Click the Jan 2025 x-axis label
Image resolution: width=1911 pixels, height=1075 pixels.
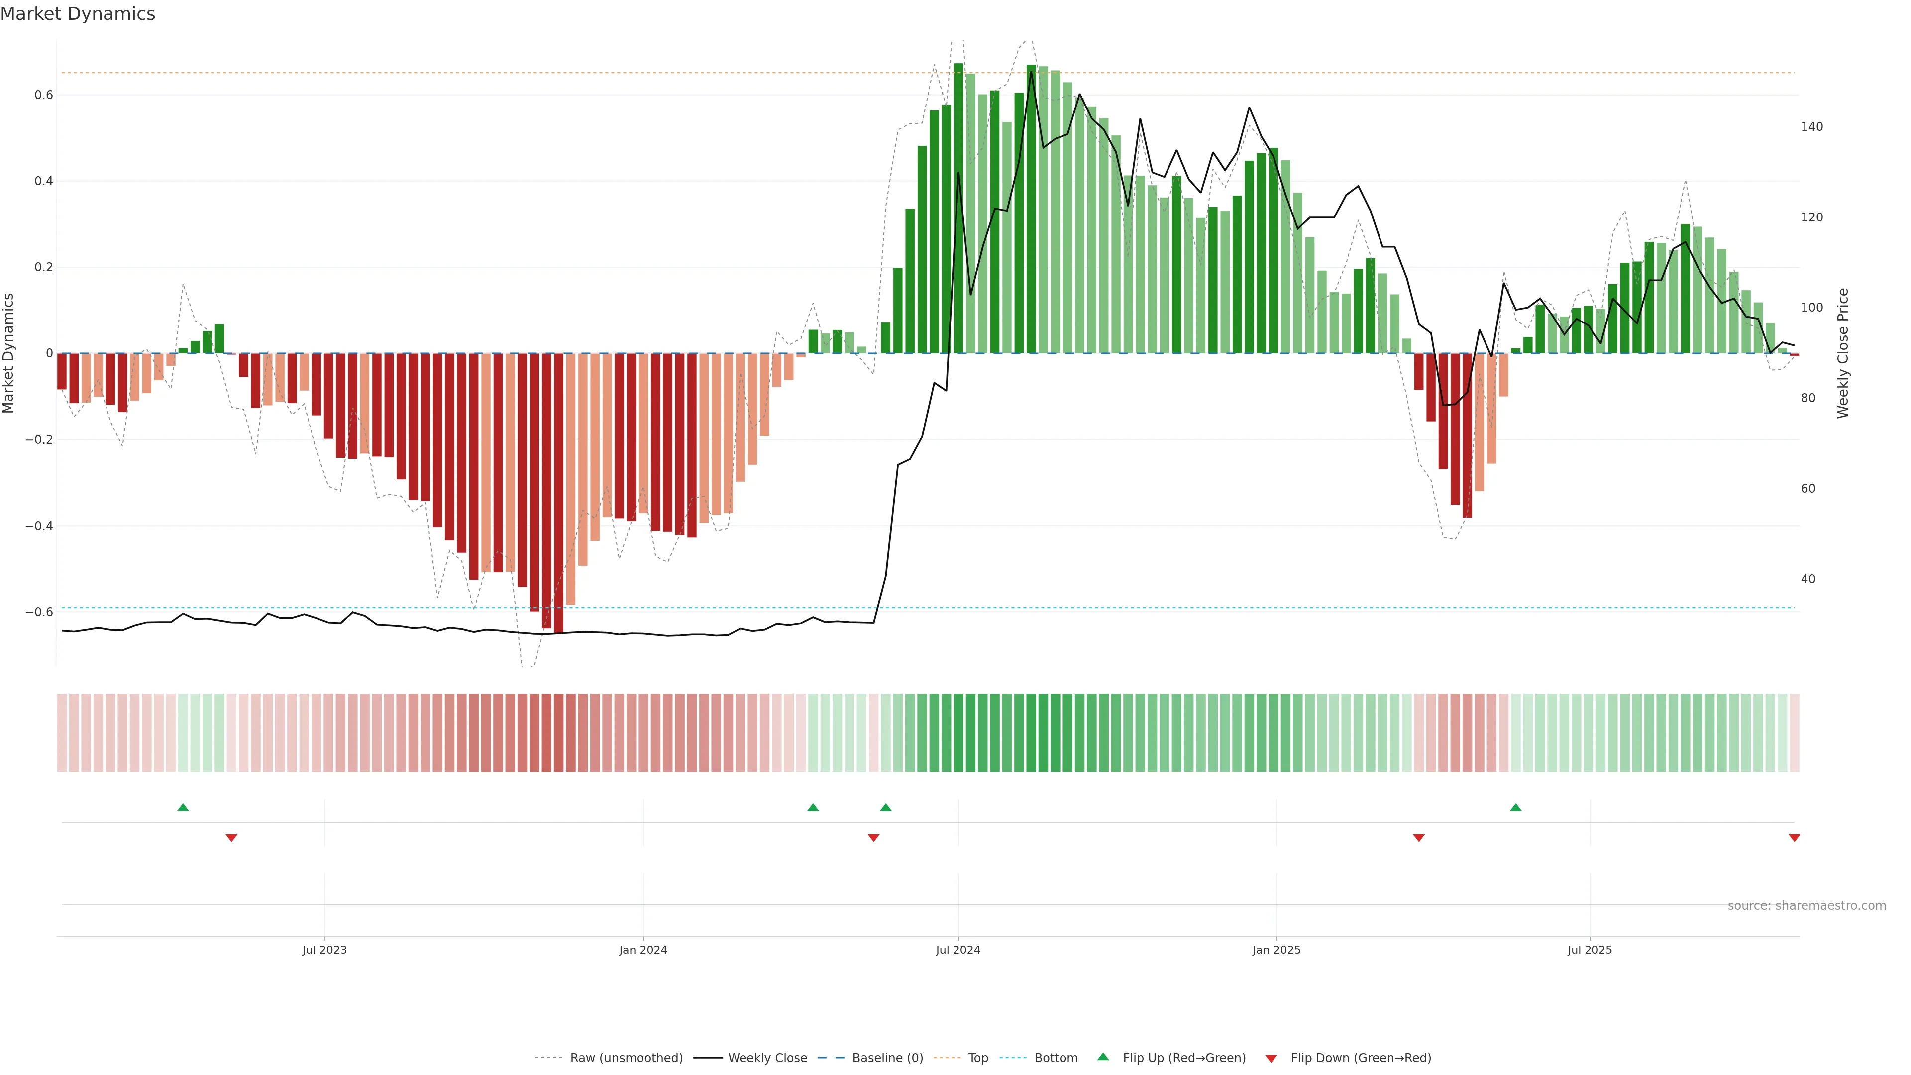(x=1276, y=950)
